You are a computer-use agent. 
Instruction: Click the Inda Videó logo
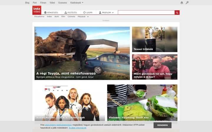coord(37,10)
